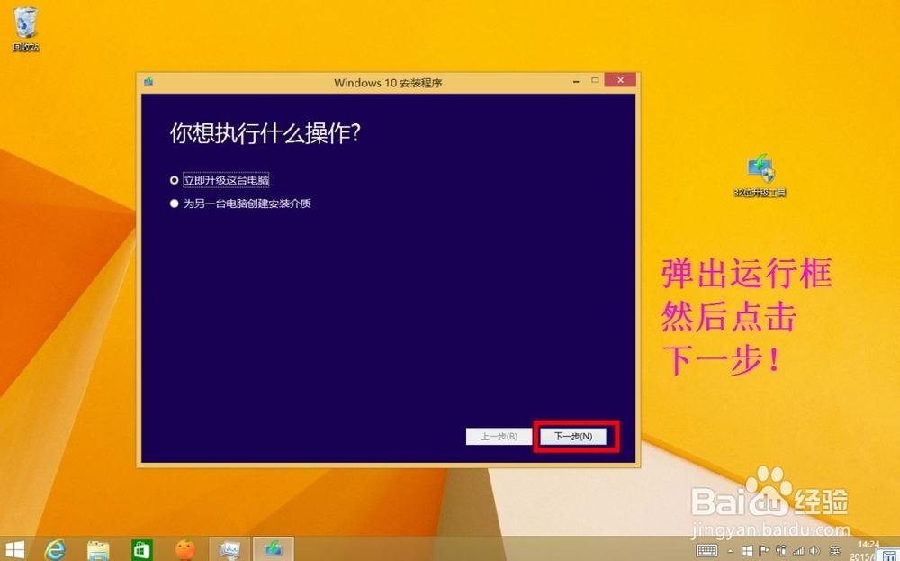Open the network signal tray icon

(x=798, y=551)
